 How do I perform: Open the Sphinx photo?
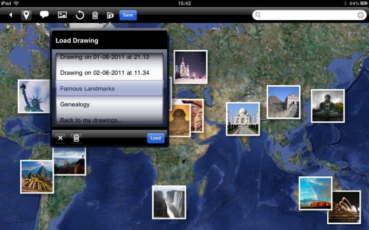(180, 120)
